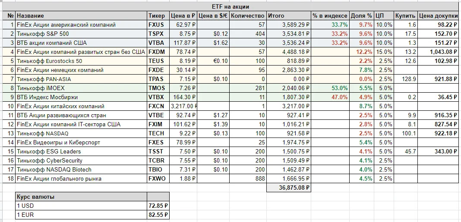Click the 'Цена в $/€' column header
The width and height of the screenshot is (461, 222).
213,16
